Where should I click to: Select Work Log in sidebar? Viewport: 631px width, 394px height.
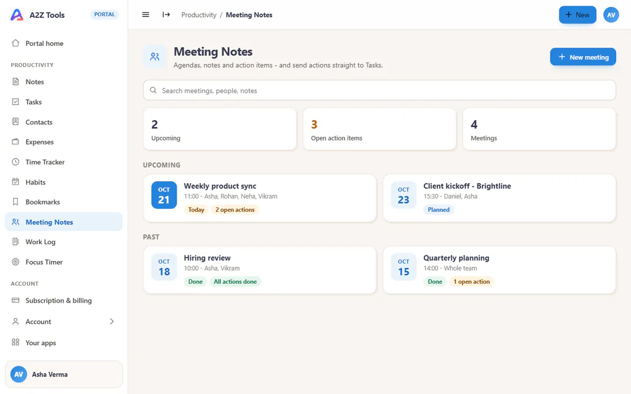point(64,242)
